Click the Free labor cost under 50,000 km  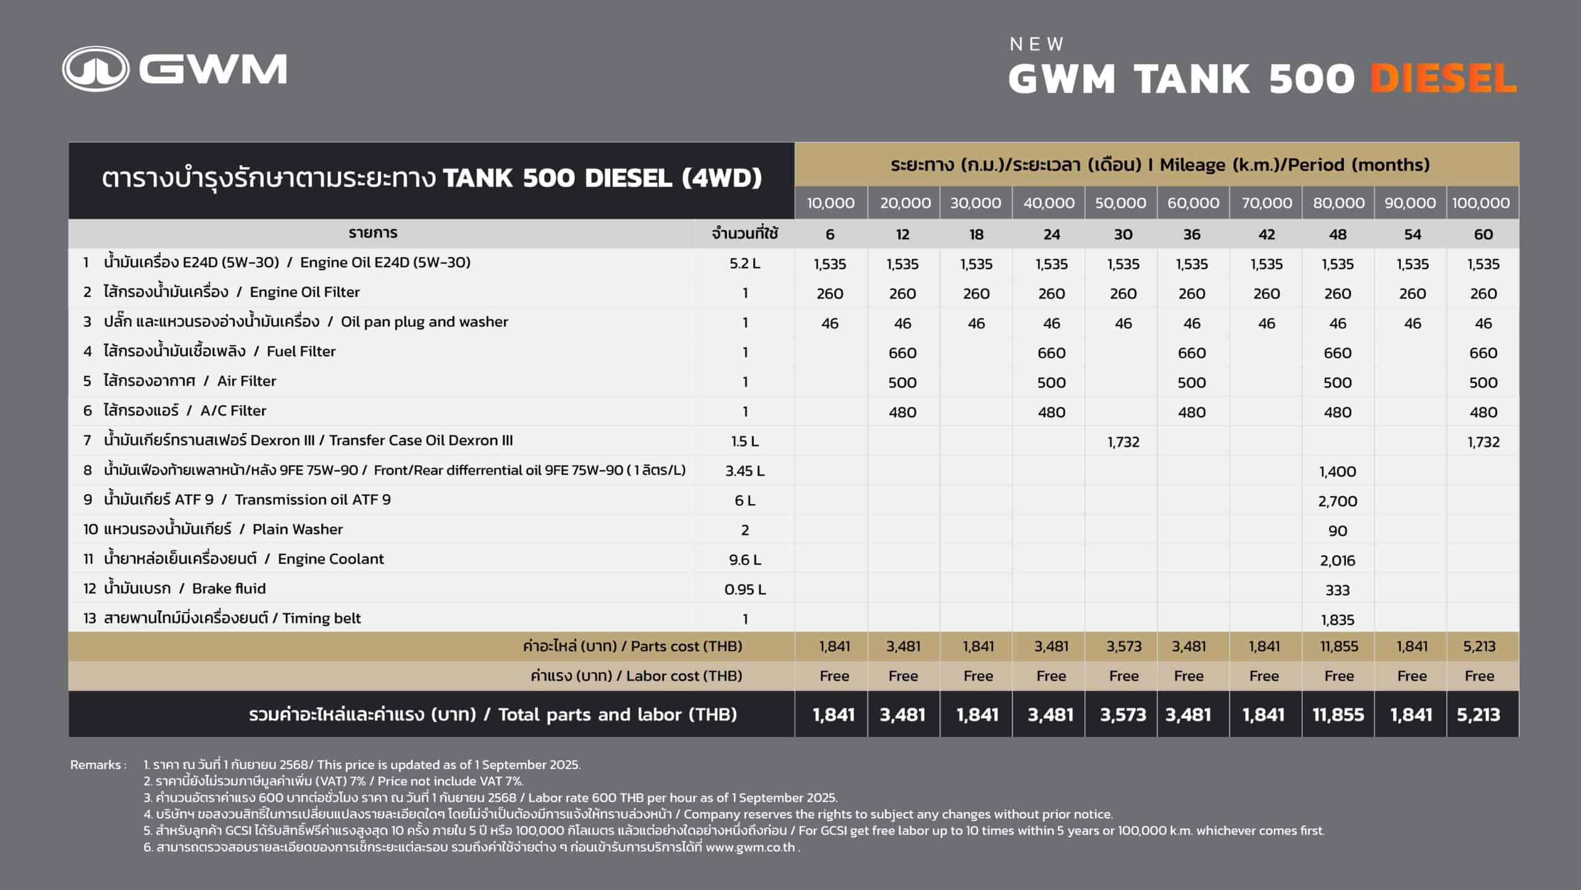(x=1124, y=676)
